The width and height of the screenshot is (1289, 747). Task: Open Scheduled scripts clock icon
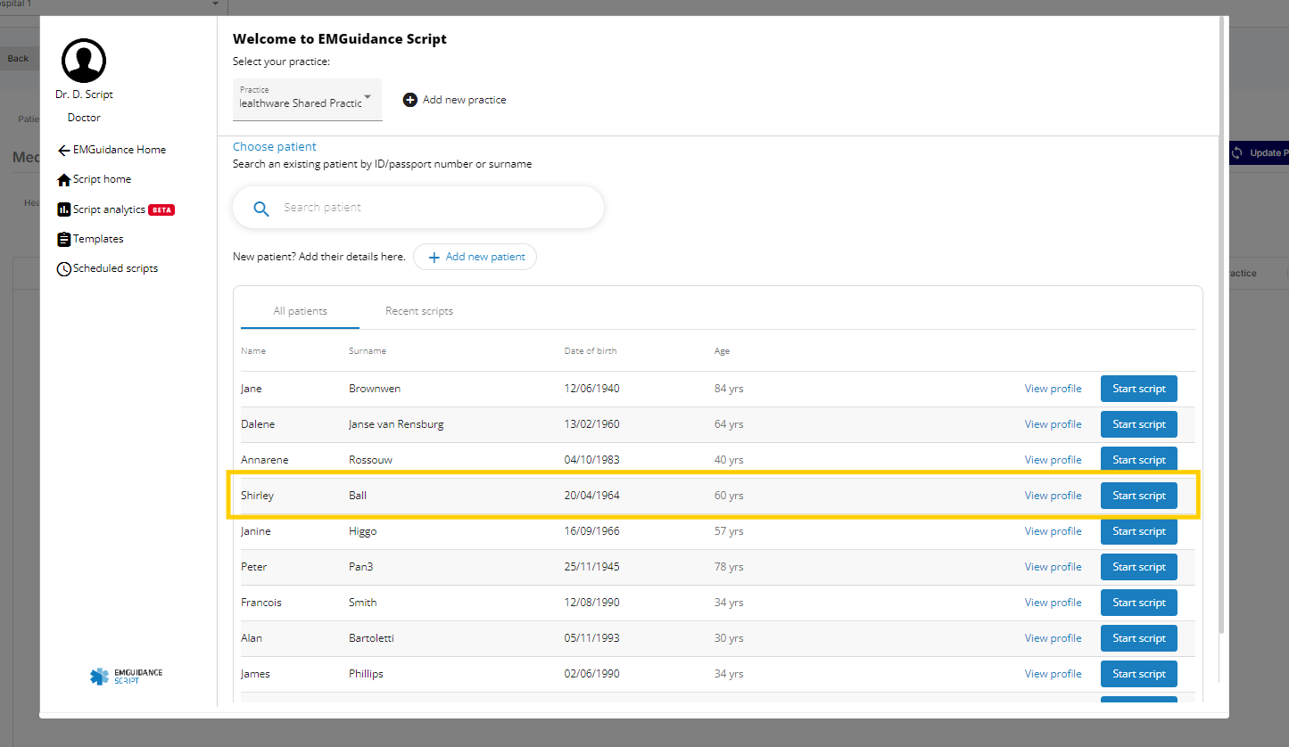click(x=63, y=269)
